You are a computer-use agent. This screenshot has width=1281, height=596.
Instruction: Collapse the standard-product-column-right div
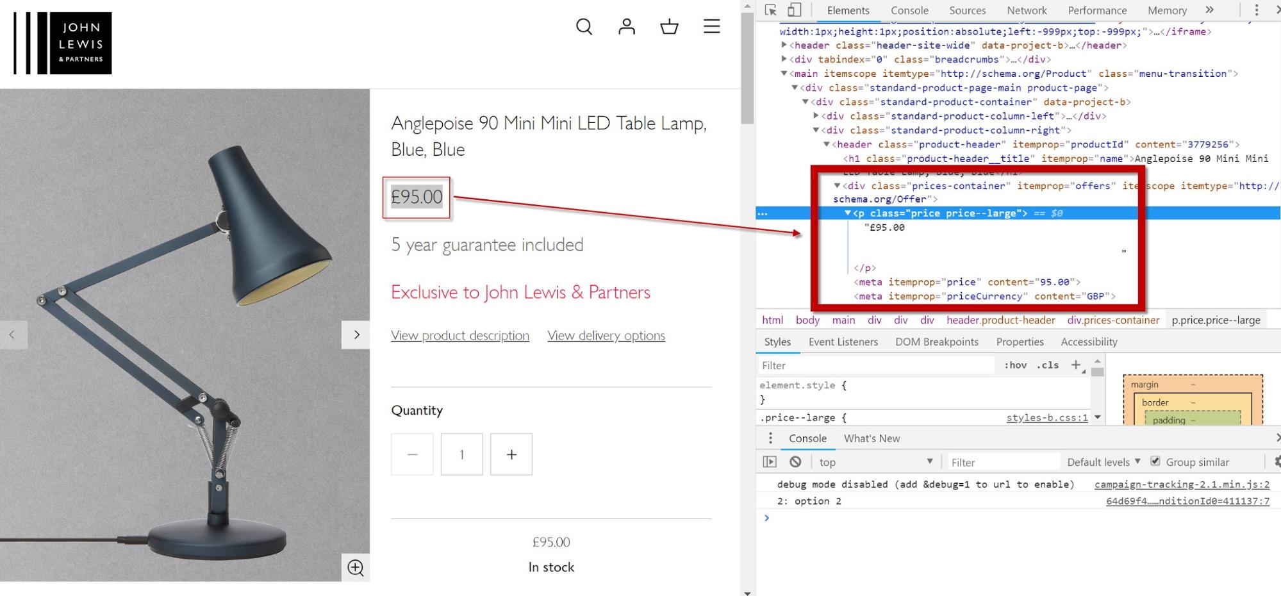(x=816, y=130)
